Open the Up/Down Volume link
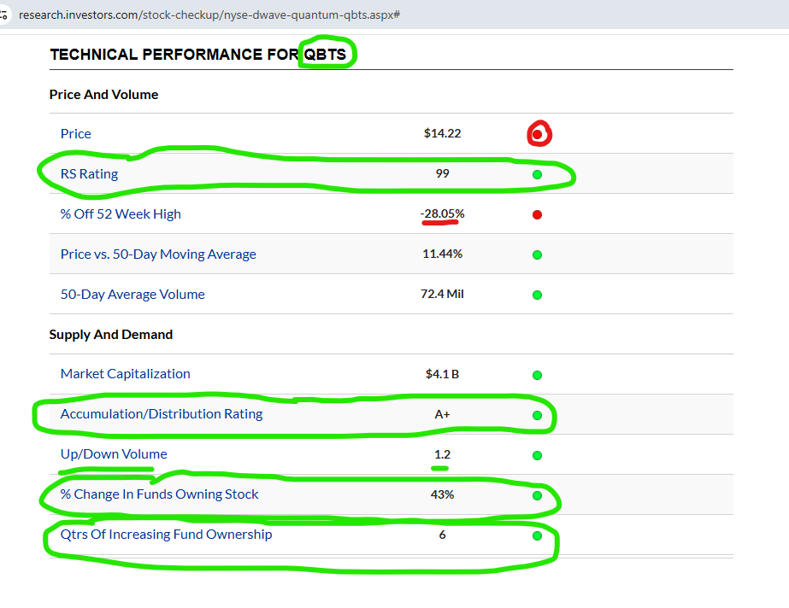This screenshot has height=608, width=789. click(x=114, y=454)
